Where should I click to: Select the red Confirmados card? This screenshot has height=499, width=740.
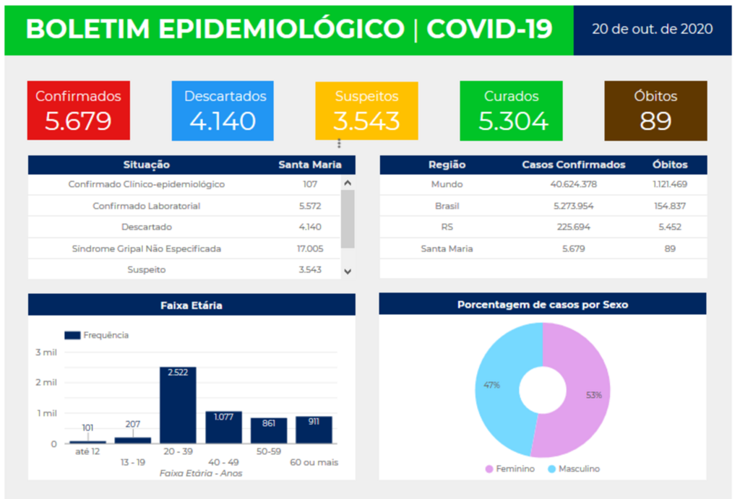click(78, 110)
